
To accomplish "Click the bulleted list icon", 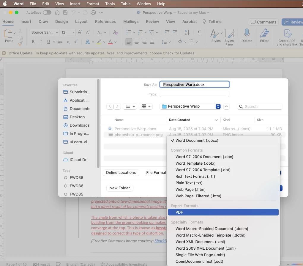I will 129,32.
